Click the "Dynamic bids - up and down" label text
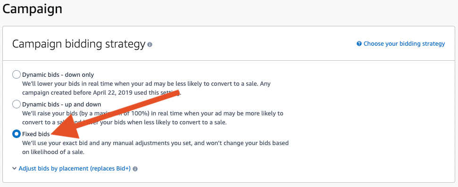Image resolution: width=458 pixels, height=187 pixels. point(62,104)
